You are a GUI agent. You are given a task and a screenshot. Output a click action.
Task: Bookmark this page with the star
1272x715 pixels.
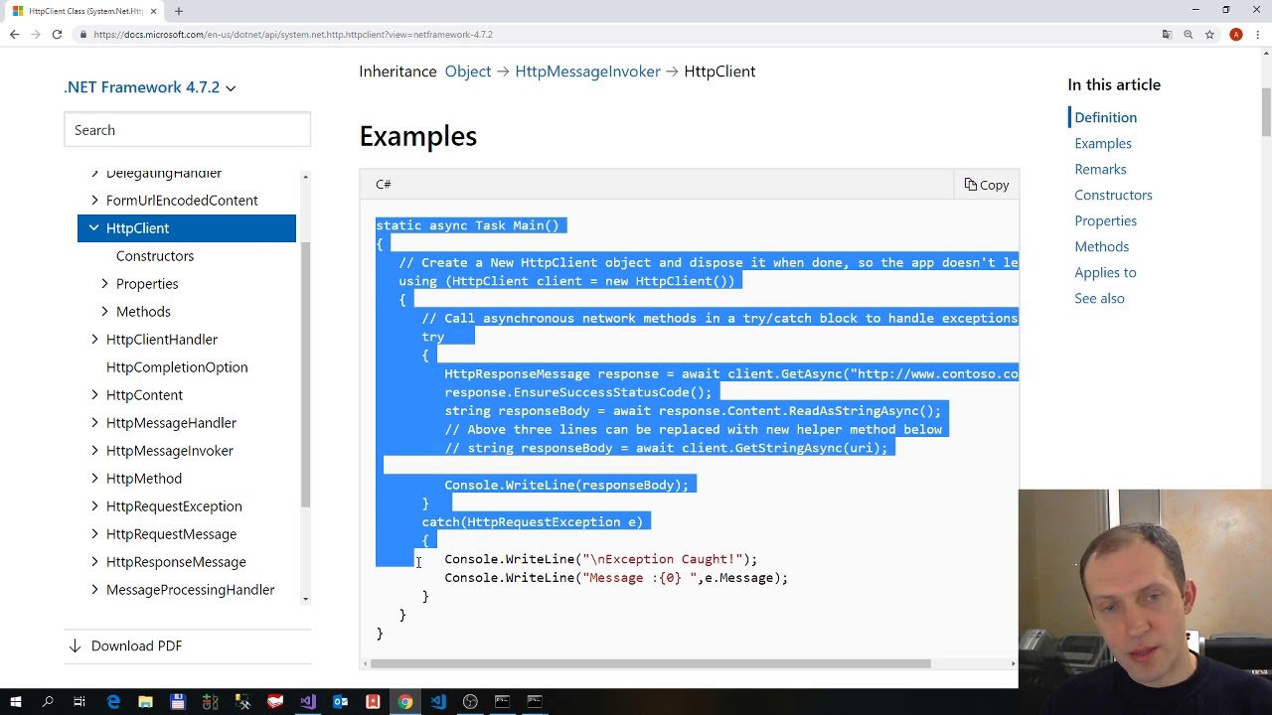tap(1209, 35)
